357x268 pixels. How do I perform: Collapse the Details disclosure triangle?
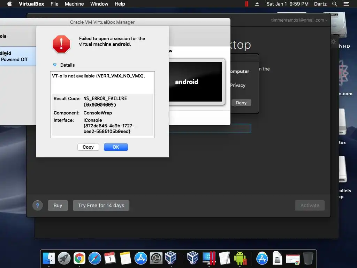coord(55,65)
